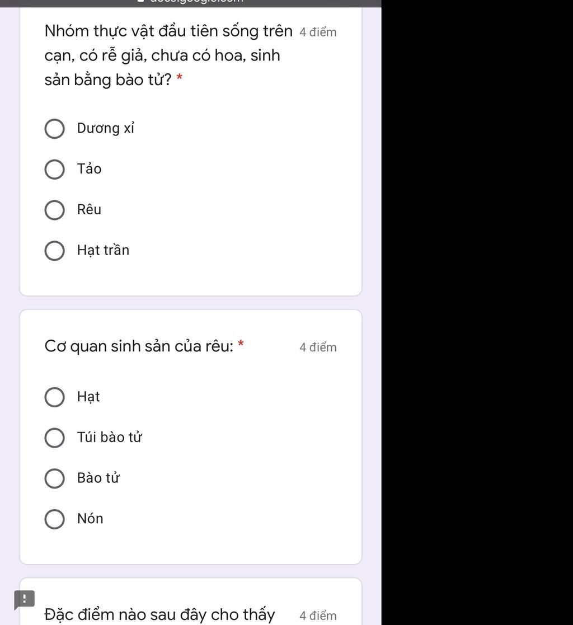The image size is (573, 625).
Task: Select the 'Dương xỉ' radio button
Action: [54, 129]
